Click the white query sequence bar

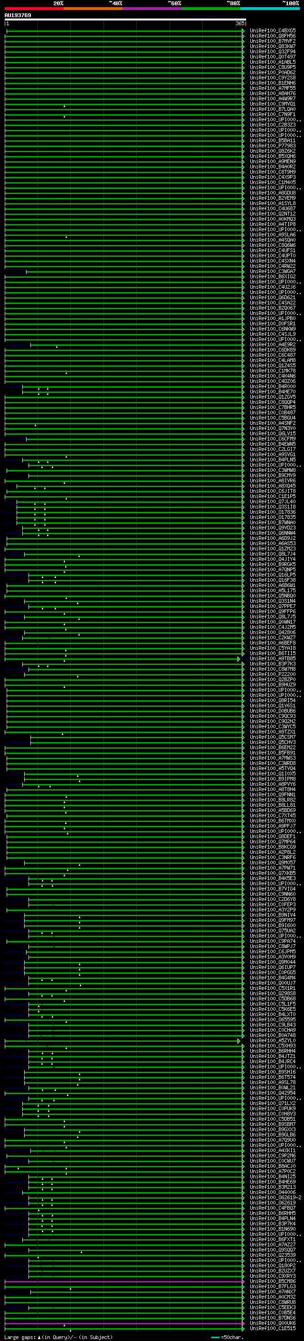pyautogui.click(x=125, y=19)
